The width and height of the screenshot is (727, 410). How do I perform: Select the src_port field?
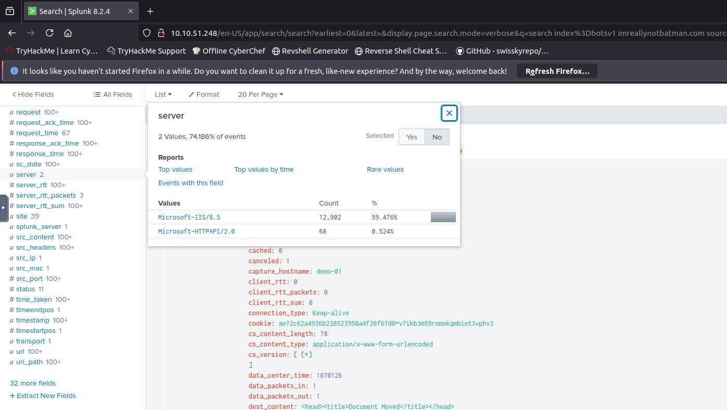pyautogui.click(x=29, y=278)
